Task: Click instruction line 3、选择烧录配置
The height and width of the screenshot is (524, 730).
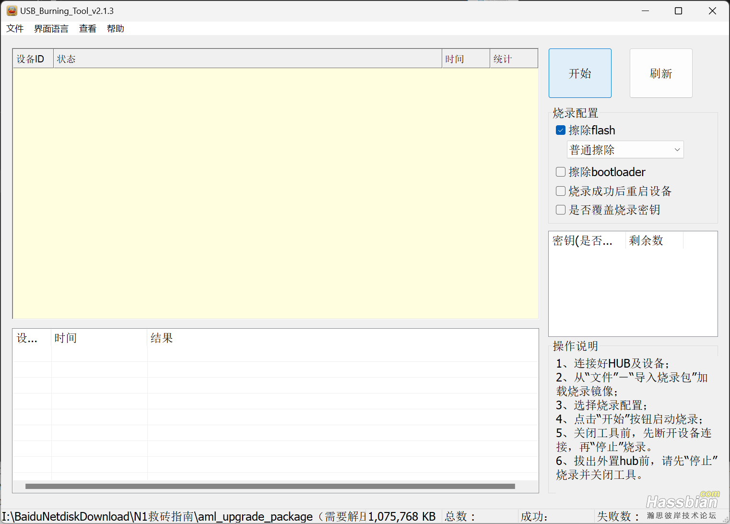Action: pyautogui.click(x=601, y=405)
